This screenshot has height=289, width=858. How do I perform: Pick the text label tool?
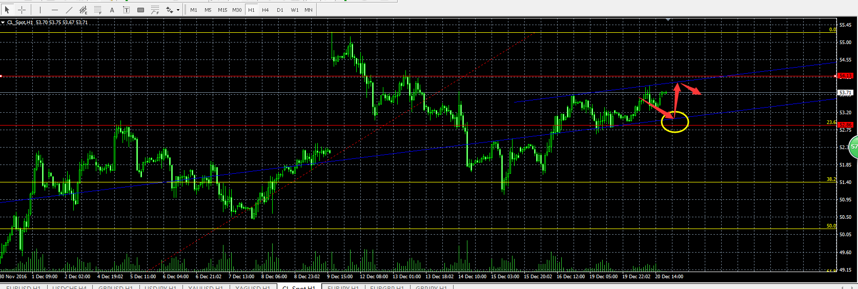126,10
